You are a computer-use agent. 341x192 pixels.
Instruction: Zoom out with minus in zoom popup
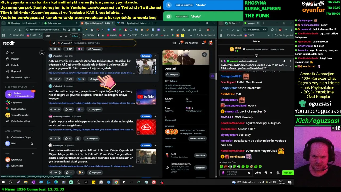pyautogui.click(x=61, y=36)
